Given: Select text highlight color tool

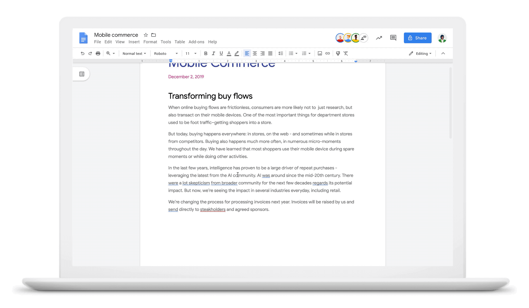Looking at the screenshot, I should coord(236,53).
